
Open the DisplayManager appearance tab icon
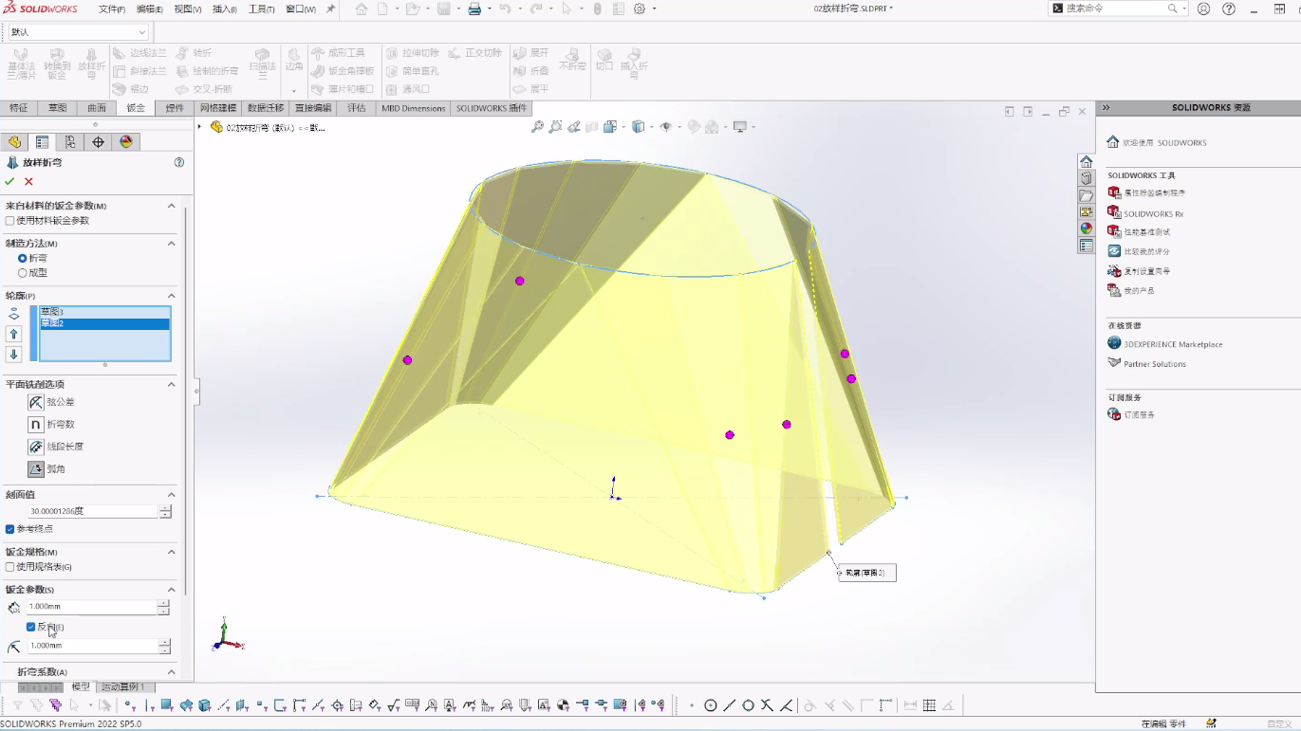tap(125, 142)
